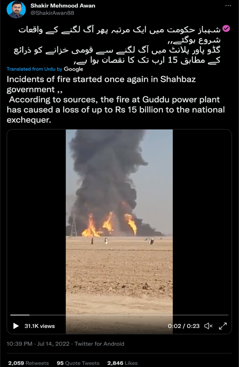
Task: Expand video to fullscreen
Action: (x=223, y=326)
